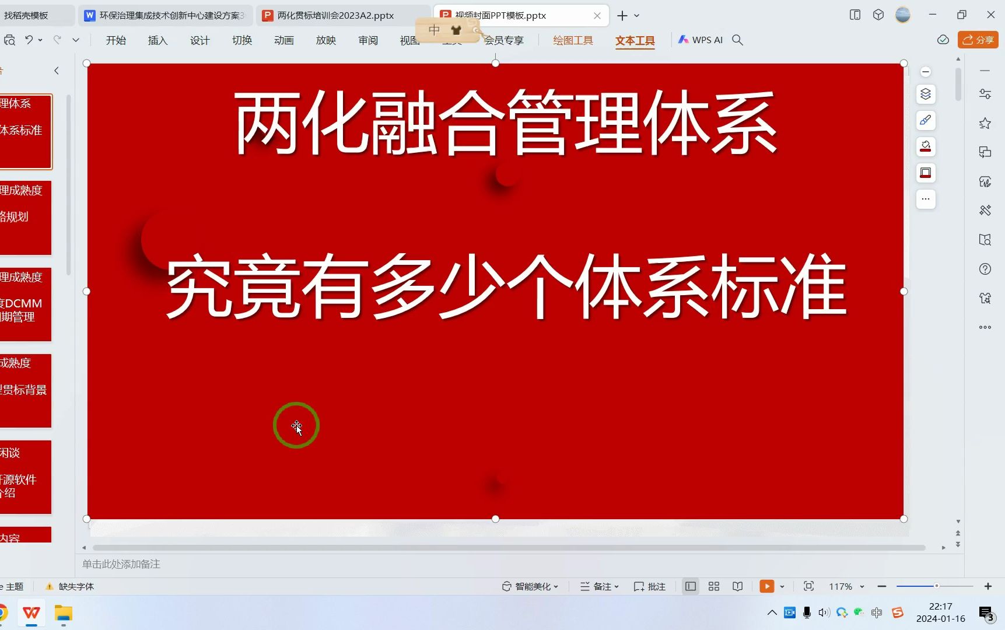Image resolution: width=1005 pixels, height=630 pixels.
Task: Open the WPS AI assistant
Action: click(699, 40)
